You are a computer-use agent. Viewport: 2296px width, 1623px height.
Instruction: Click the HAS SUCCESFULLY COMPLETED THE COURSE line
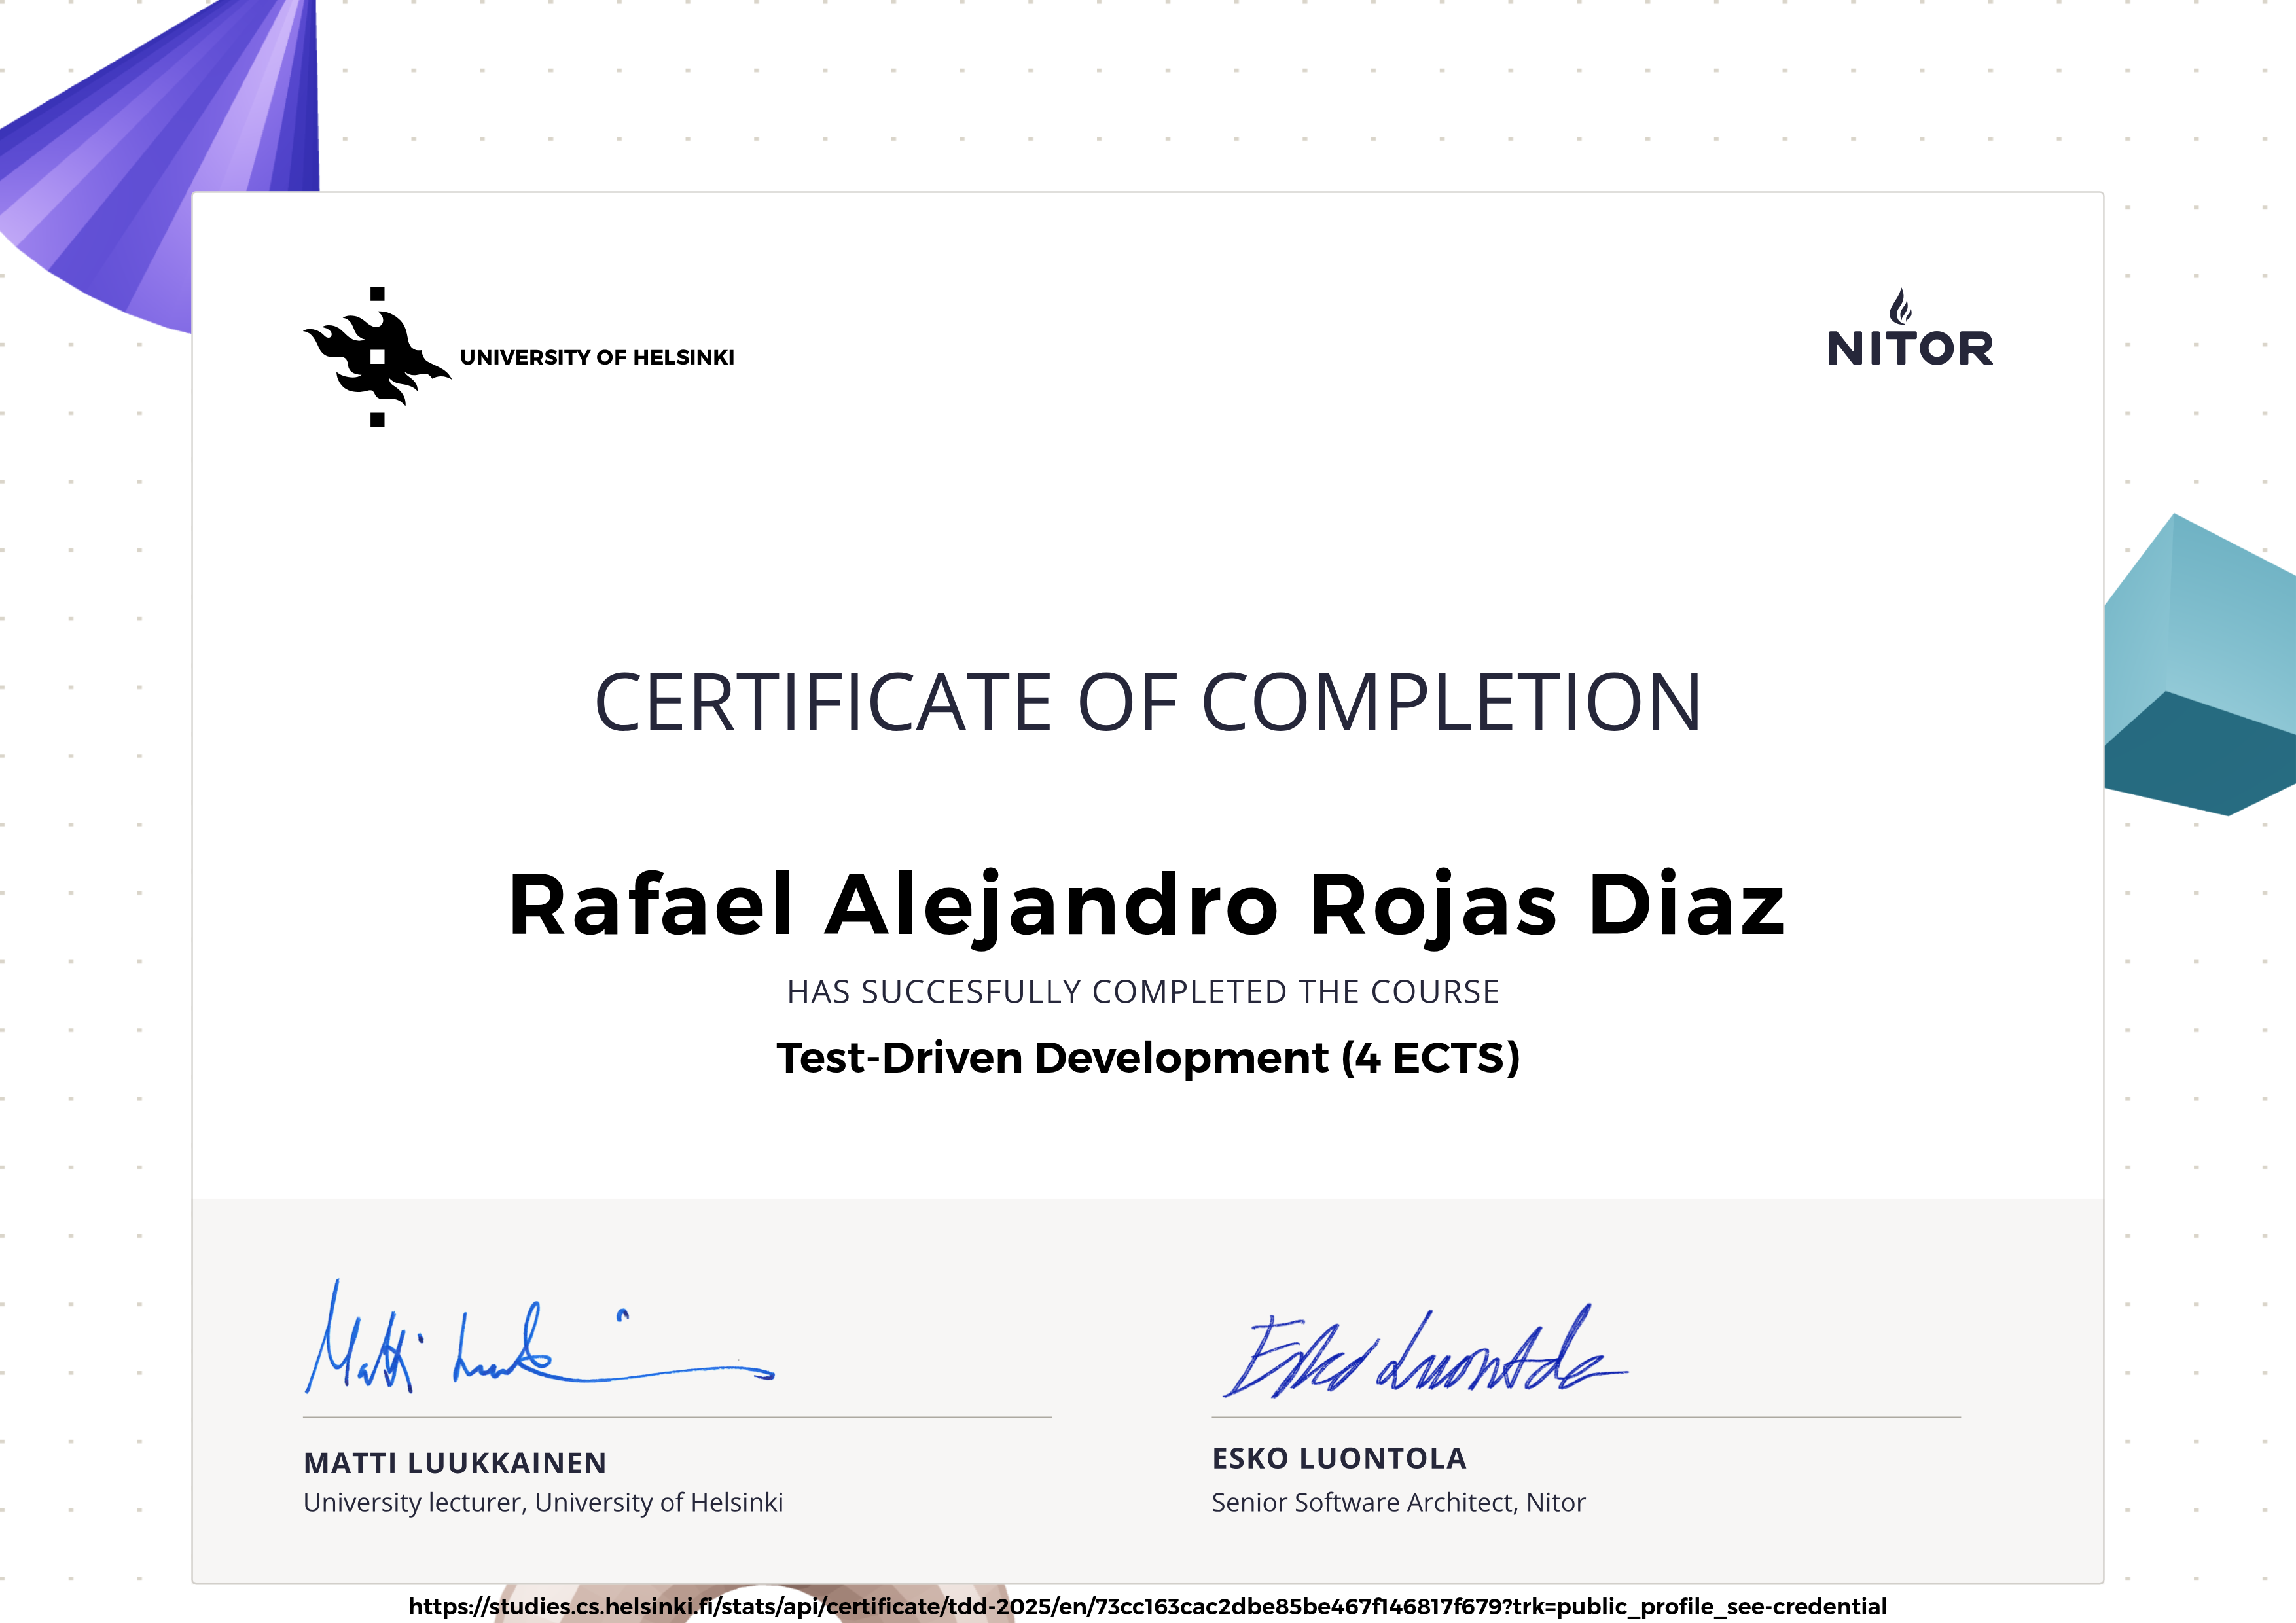coord(1143,992)
